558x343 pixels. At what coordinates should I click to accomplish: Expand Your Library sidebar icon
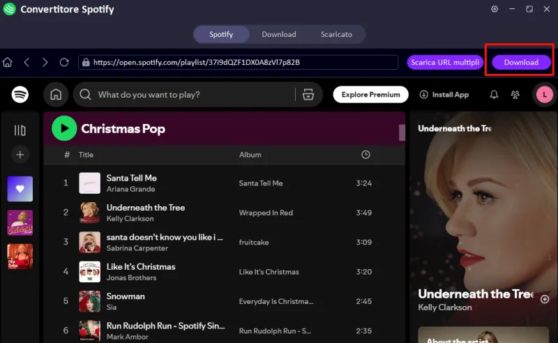(x=20, y=130)
